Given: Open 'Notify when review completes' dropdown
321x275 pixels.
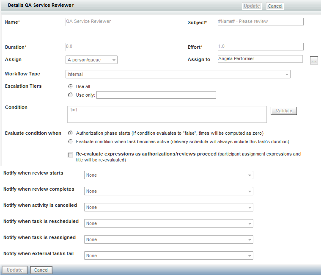Looking at the screenshot, I should 168,191.
